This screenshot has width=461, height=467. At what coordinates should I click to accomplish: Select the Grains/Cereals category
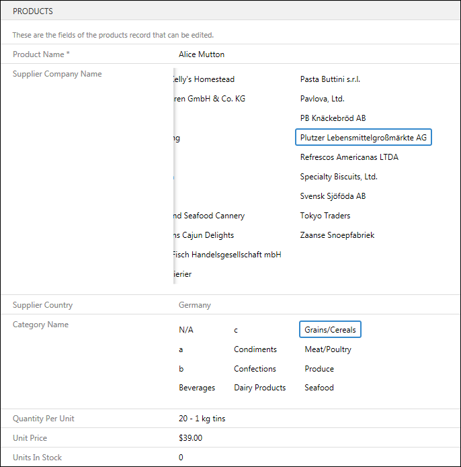[x=330, y=330]
